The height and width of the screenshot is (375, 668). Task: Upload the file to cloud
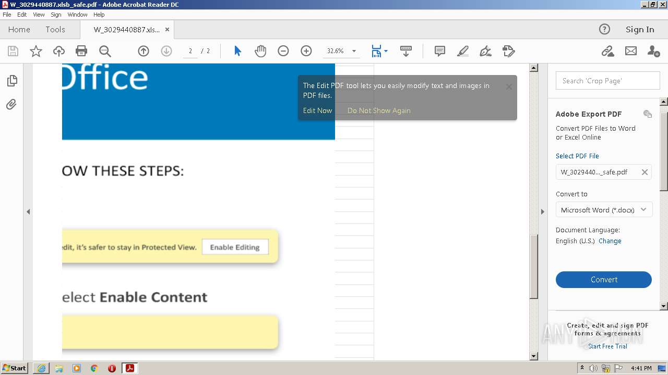pyautogui.click(x=59, y=51)
